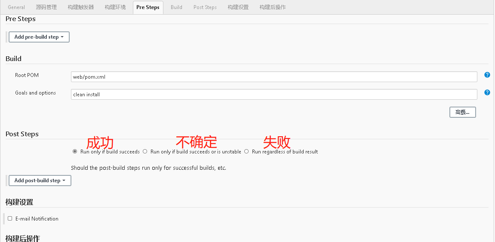
Task: Focus the Root POM text field
Action: pyautogui.click(x=274, y=77)
